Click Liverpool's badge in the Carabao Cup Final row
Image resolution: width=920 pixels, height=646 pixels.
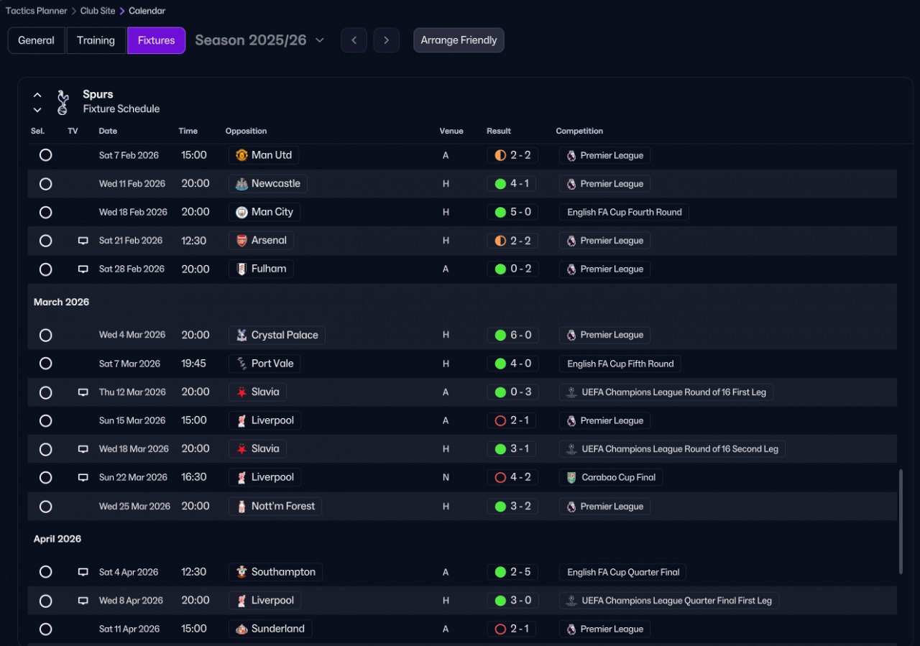point(241,477)
